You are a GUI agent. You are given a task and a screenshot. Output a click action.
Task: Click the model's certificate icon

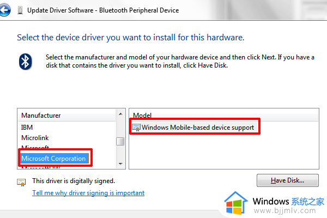click(x=136, y=128)
